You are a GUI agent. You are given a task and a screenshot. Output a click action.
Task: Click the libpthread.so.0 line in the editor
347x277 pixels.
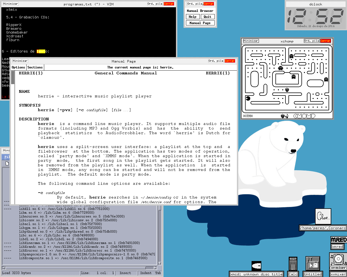pyautogui.click(x=68, y=232)
